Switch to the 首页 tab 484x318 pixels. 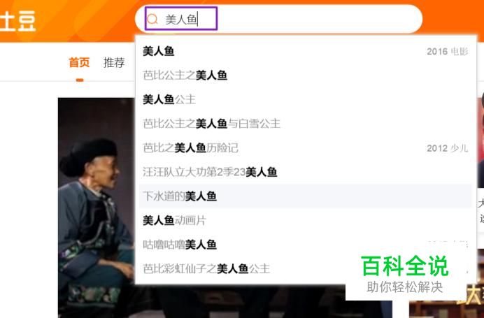(x=79, y=63)
